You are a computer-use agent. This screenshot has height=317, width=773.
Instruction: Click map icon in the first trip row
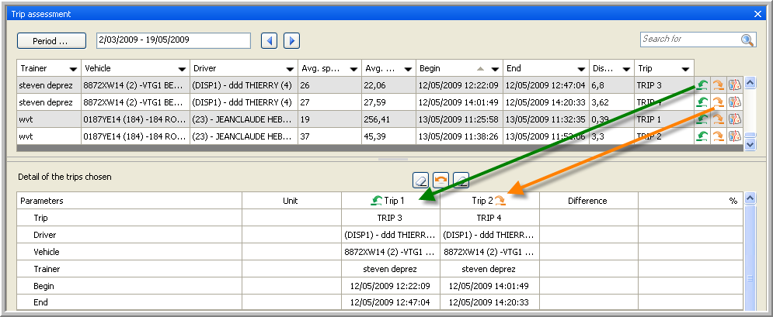734,84
